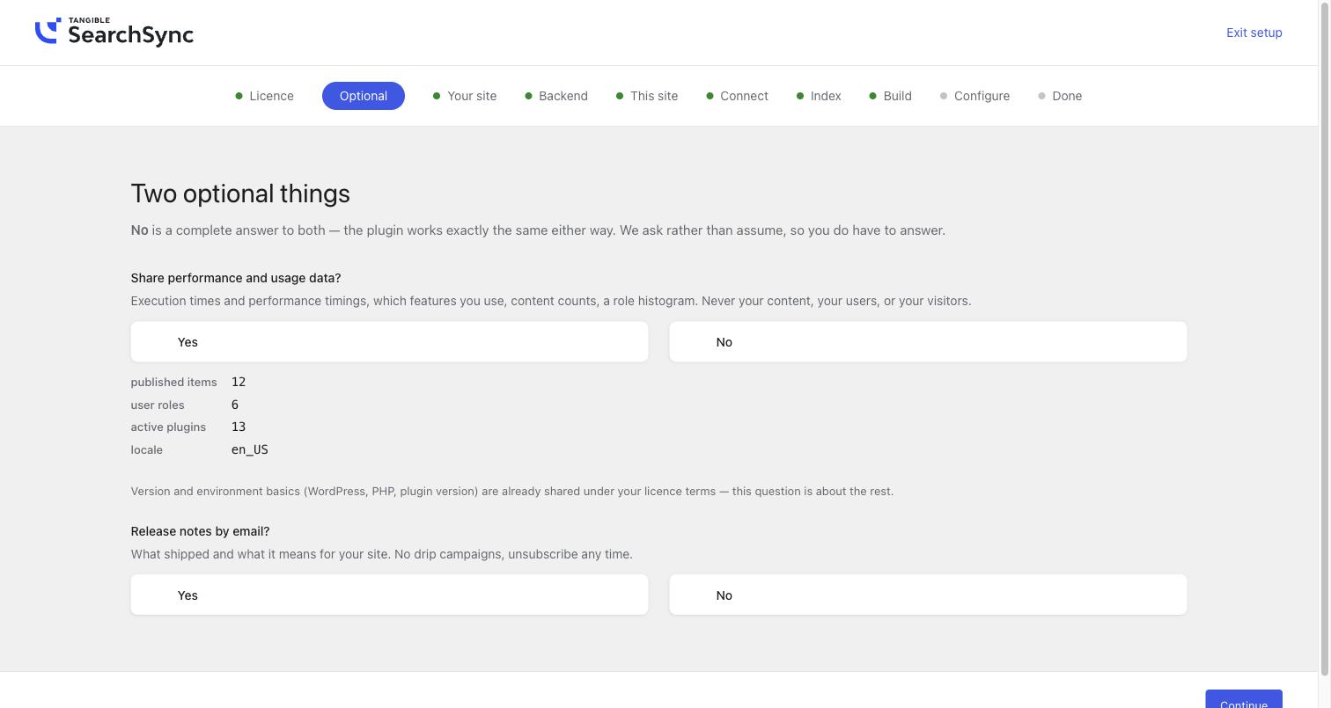1331x708 pixels.
Task: Open the This site step
Action: coord(647,96)
